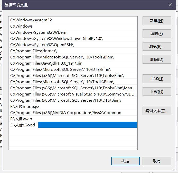
Task: Delete the selected entry with 删除(D)
Action: coord(157,59)
